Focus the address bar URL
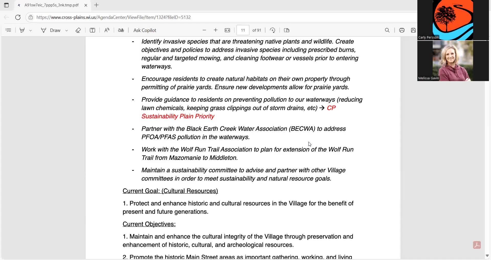 coord(114,17)
